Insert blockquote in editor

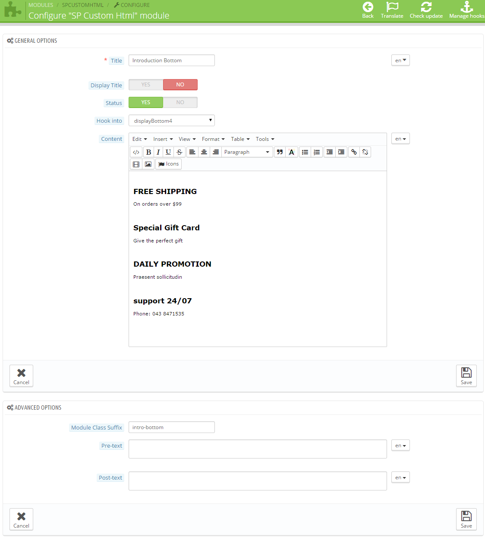tap(280, 152)
